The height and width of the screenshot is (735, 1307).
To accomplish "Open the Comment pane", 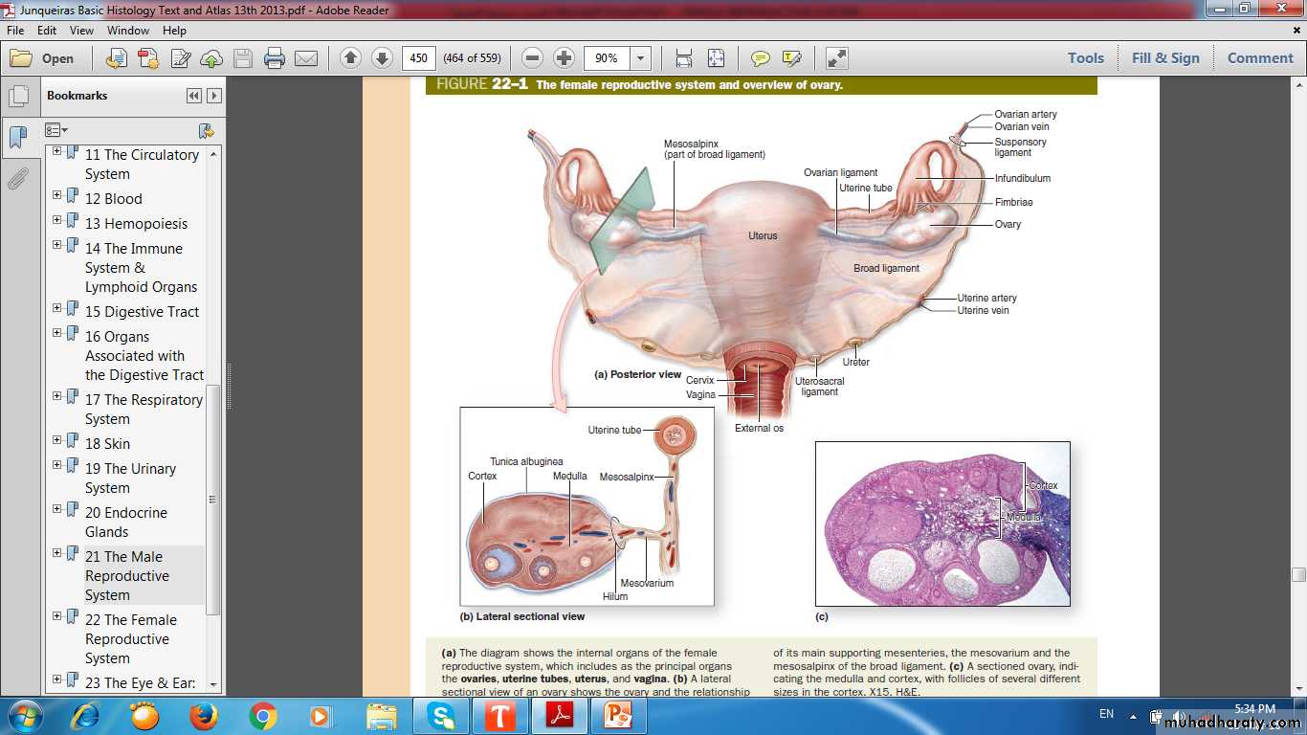I will point(1259,58).
